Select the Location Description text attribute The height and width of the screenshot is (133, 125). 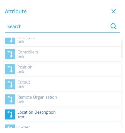point(62,114)
